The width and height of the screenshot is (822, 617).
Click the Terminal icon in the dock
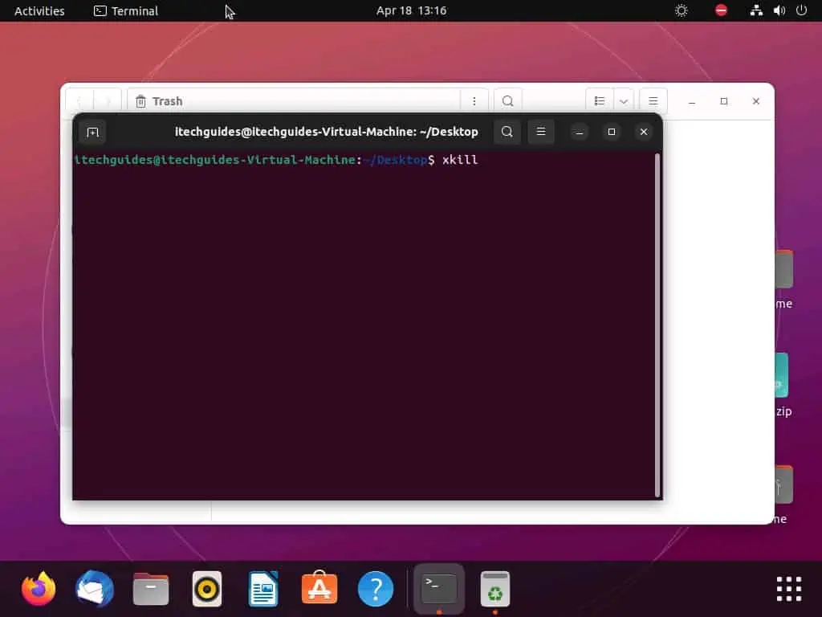pyautogui.click(x=439, y=589)
